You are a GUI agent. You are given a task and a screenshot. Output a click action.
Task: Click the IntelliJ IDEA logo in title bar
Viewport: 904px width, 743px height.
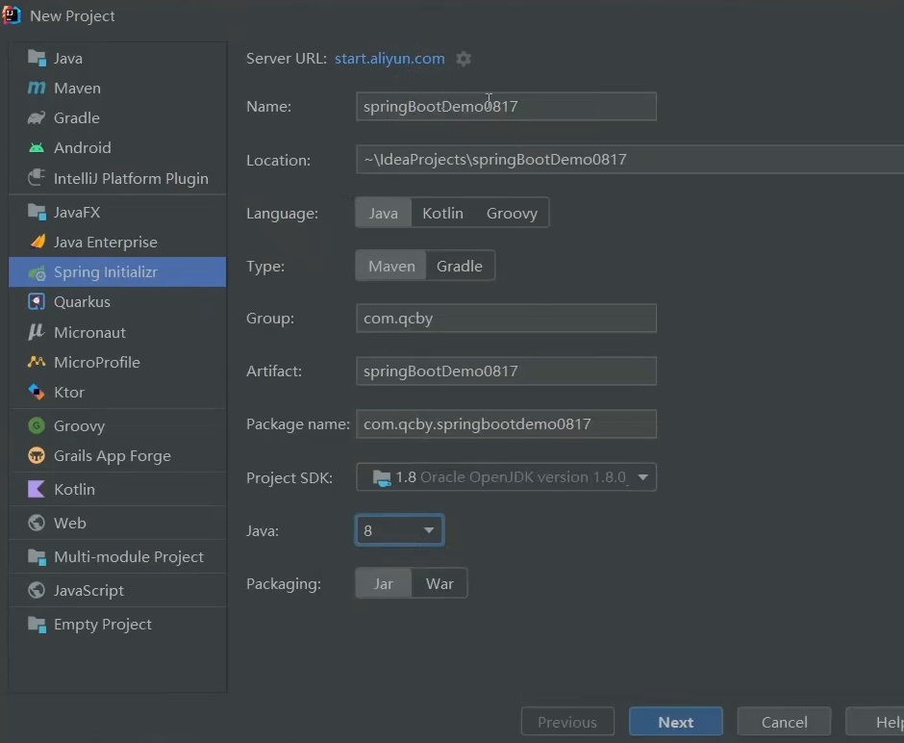[x=12, y=15]
